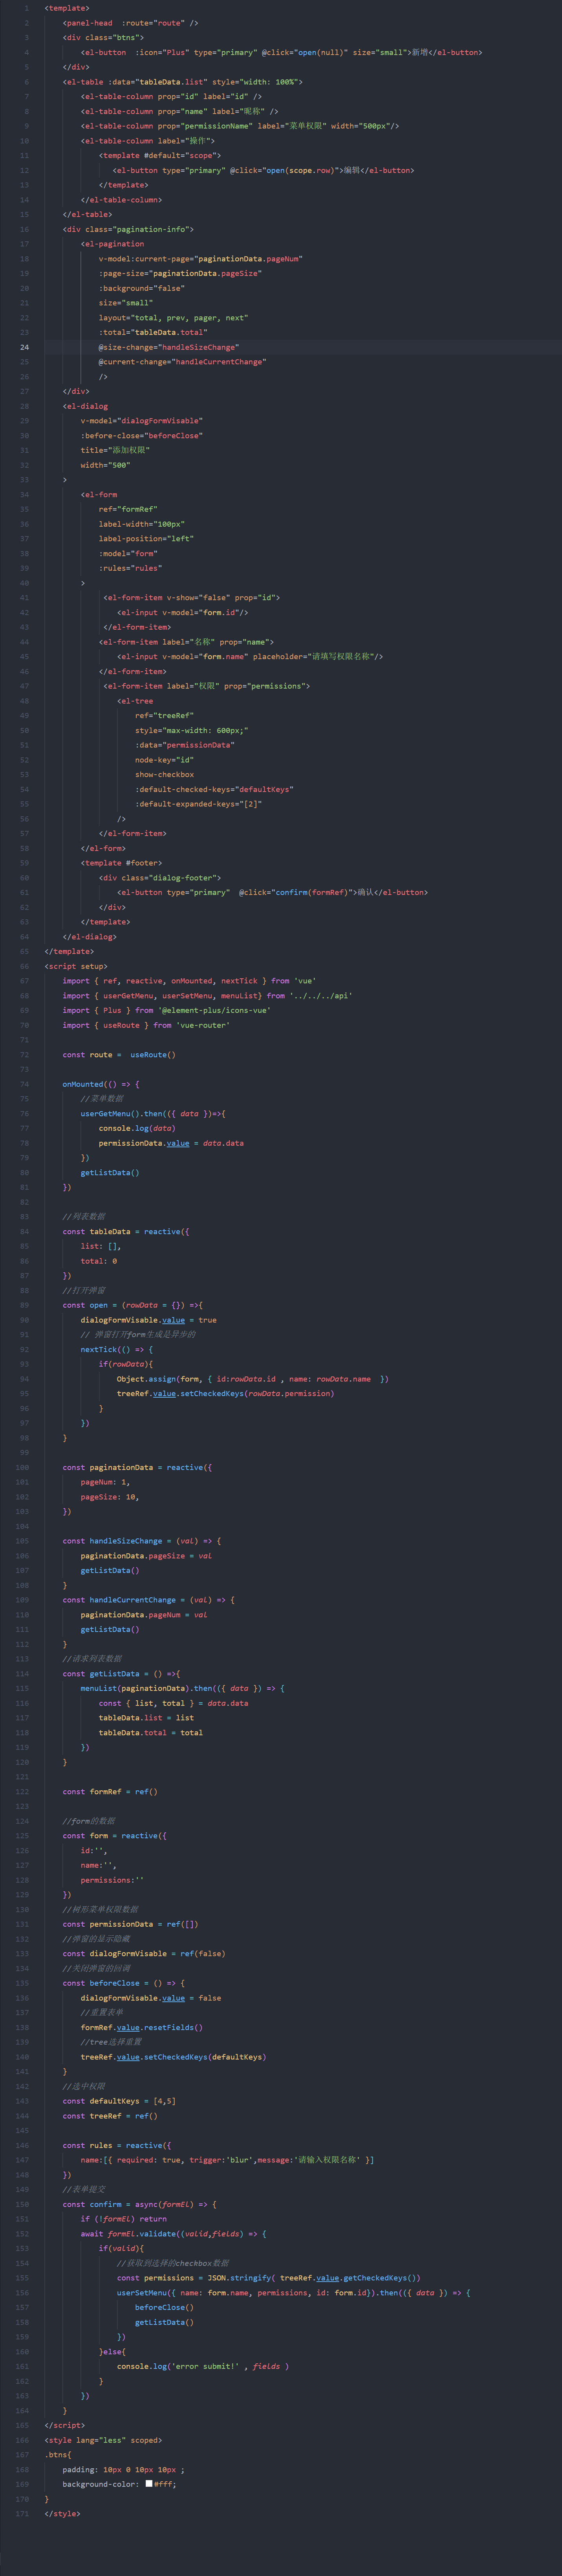The width and height of the screenshot is (562, 2576).
Task: Click "const confirm = async" declaration
Action: tap(110, 2204)
